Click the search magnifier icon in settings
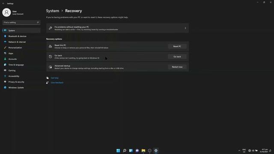274x154 pixels. 38,22
